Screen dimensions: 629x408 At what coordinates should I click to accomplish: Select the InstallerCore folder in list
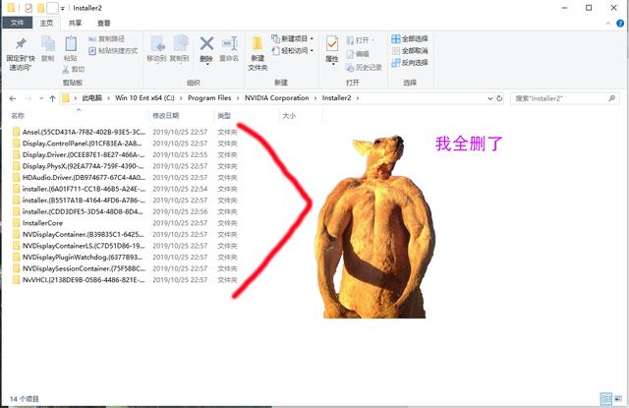(x=42, y=223)
